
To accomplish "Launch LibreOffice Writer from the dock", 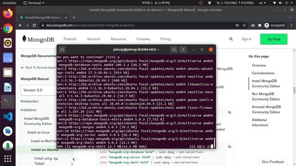I will click(x=8, y=87).
